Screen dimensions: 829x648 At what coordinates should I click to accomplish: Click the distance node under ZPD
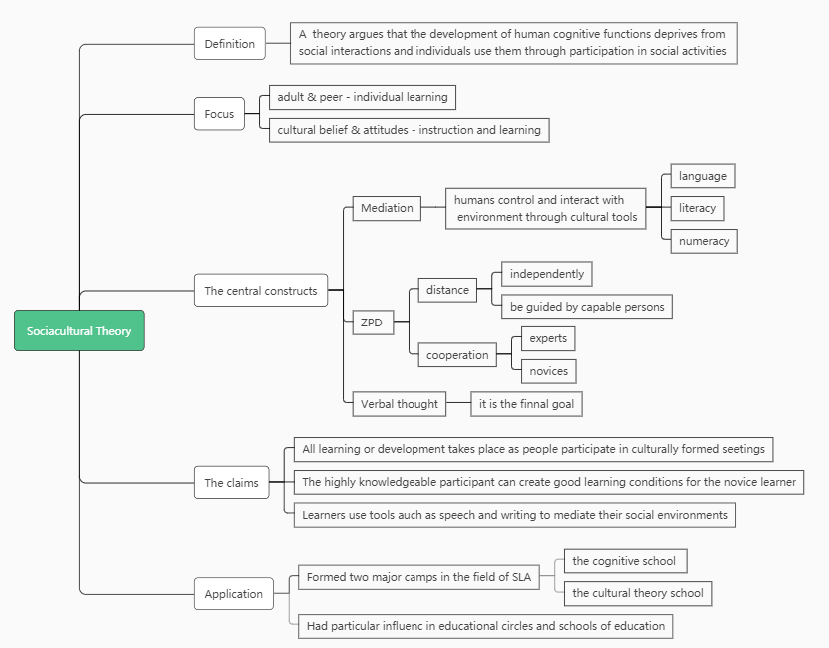447,290
